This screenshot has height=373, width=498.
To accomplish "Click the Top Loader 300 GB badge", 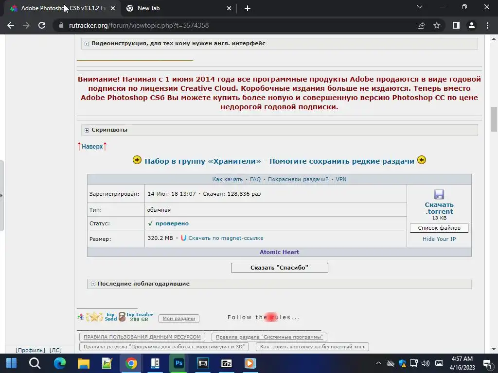I will (x=136, y=317).
